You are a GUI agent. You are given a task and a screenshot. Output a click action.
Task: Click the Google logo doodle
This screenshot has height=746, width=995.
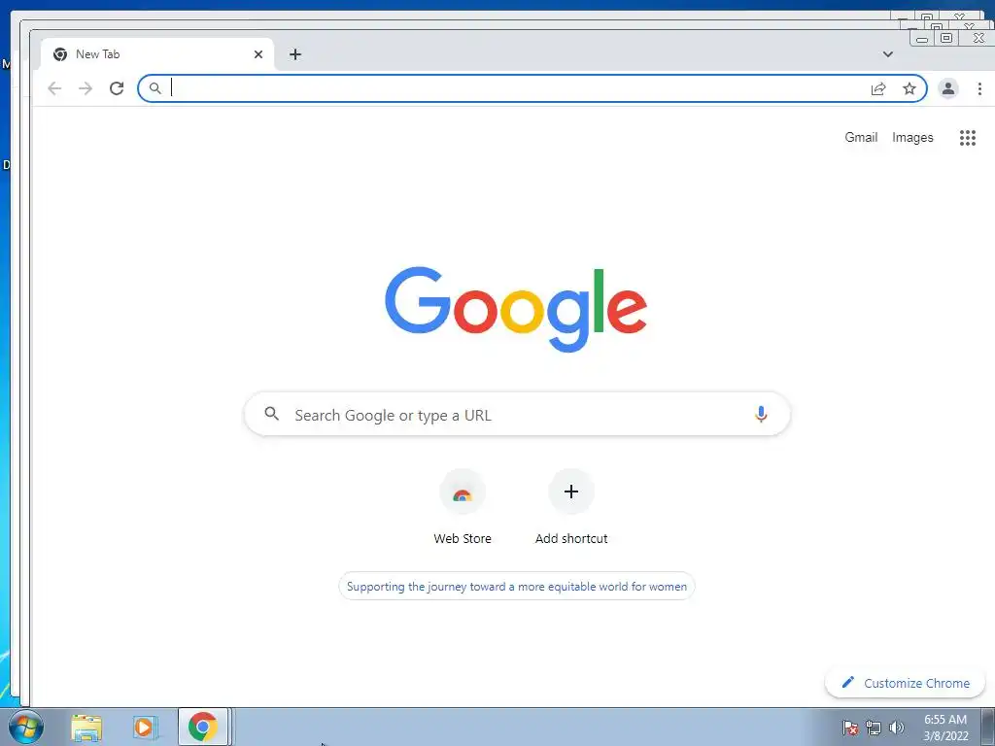[516, 309]
